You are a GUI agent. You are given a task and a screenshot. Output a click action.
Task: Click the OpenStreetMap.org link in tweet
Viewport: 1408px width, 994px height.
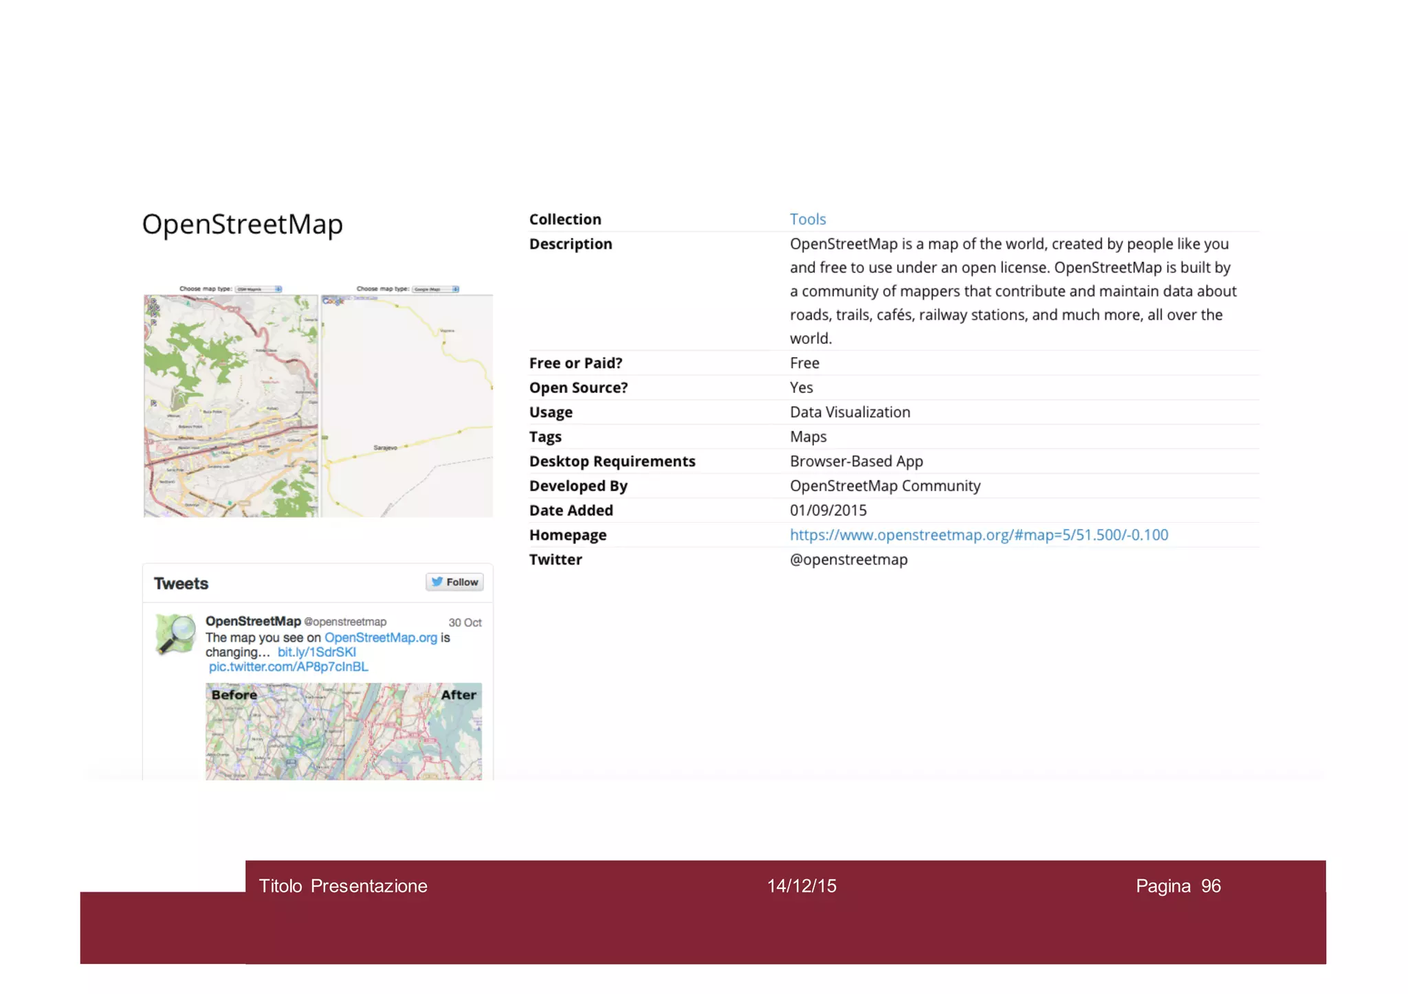click(x=380, y=637)
